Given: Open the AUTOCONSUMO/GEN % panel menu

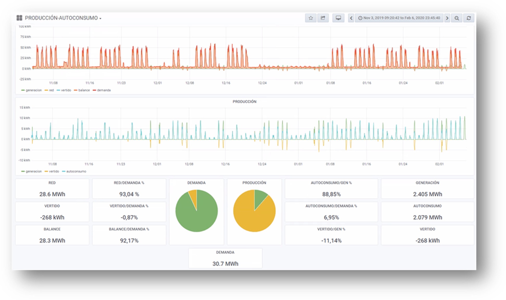Looking at the screenshot, I should point(331,183).
